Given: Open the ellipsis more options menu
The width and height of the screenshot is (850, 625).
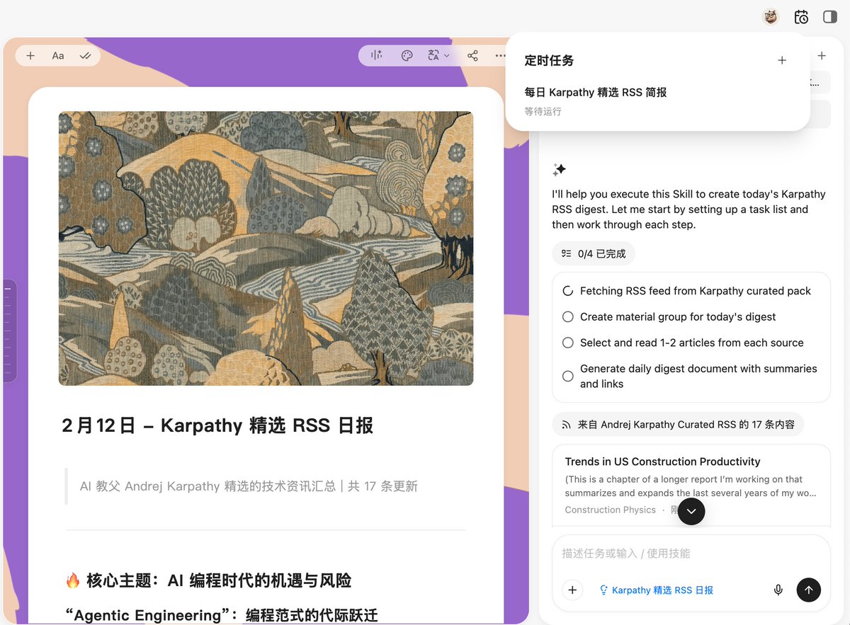Looking at the screenshot, I should [x=501, y=55].
